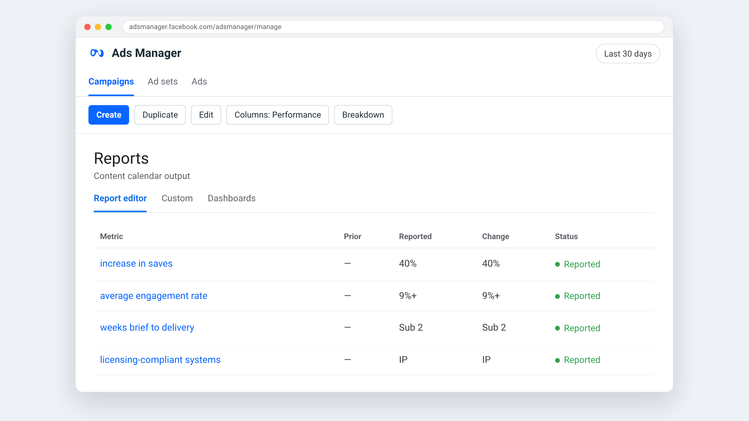Click IP in the Change column
Viewport: 749px width, 421px height.
tap(486, 360)
